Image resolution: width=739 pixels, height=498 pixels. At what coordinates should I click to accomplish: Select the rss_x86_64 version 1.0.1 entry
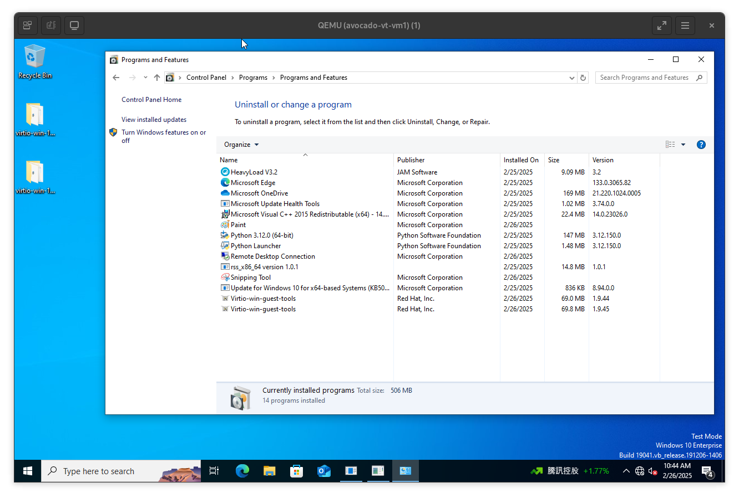click(440, 266)
